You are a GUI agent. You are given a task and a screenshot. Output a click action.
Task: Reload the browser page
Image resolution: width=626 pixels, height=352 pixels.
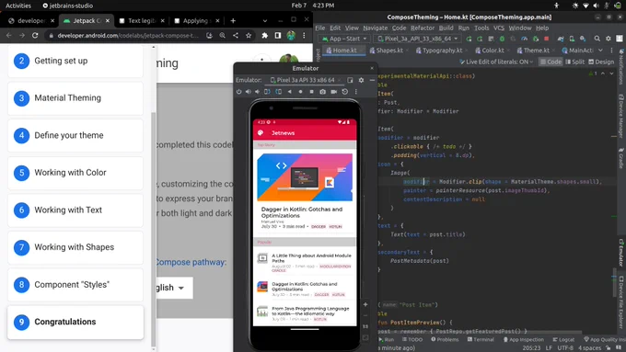pos(35,36)
